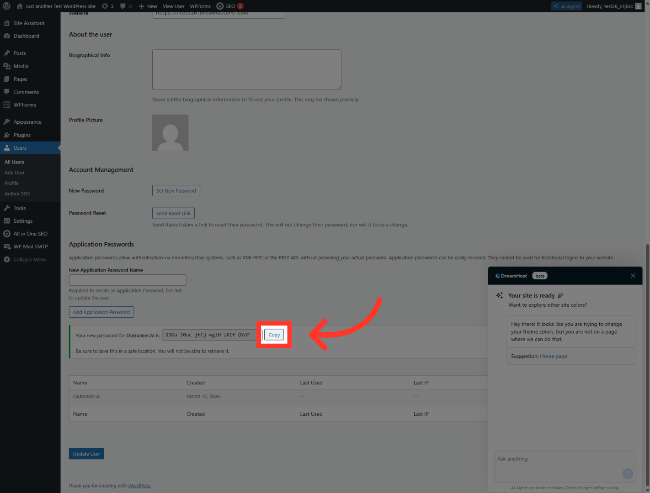Open the Profile submenu link
The image size is (650, 493).
pyautogui.click(x=11, y=183)
